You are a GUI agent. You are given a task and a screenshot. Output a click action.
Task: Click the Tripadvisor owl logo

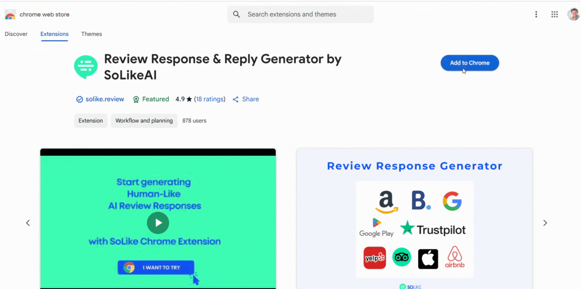(402, 257)
